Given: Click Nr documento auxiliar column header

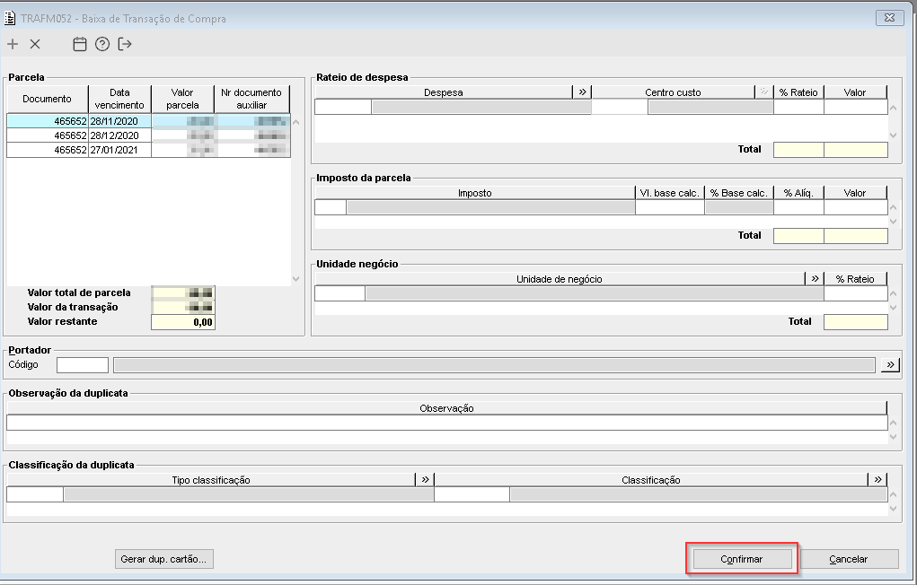Looking at the screenshot, I should coord(251,99).
